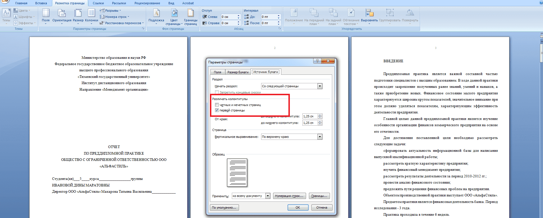Confirm dialog with OK button
The image size is (543, 218).
298,207
